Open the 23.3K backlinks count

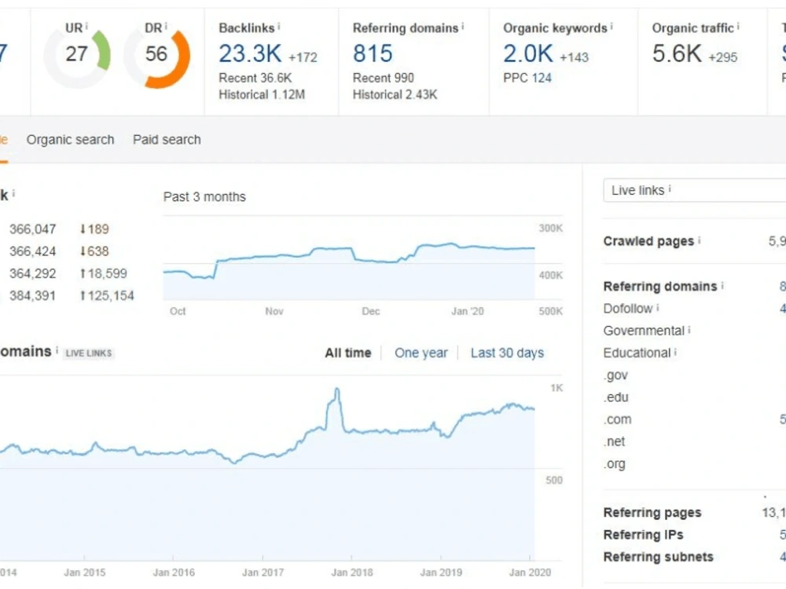point(250,53)
